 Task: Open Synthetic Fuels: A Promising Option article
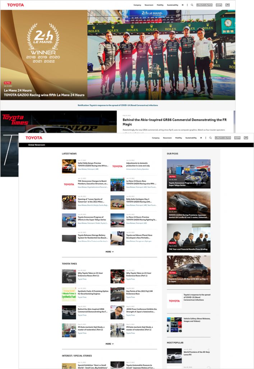pos(93,293)
